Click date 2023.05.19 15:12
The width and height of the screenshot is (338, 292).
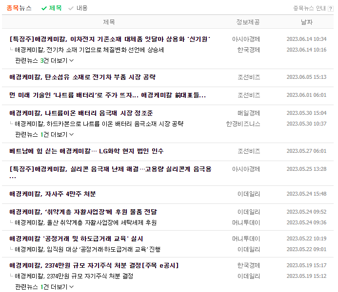click(306, 276)
